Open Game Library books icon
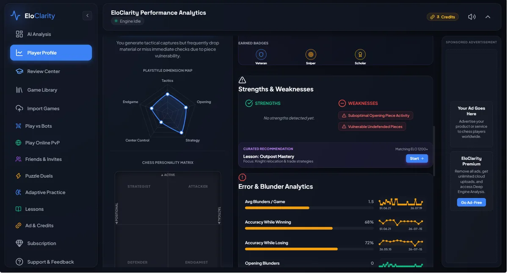The height and width of the screenshot is (274, 508). click(x=19, y=90)
